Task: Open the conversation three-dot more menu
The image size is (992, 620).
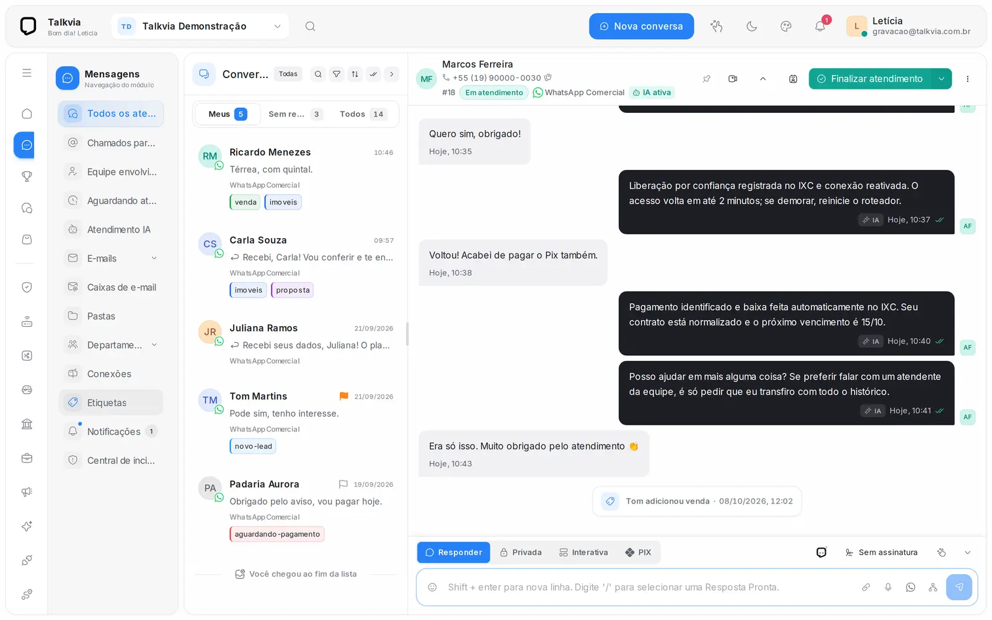Action: (x=967, y=79)
